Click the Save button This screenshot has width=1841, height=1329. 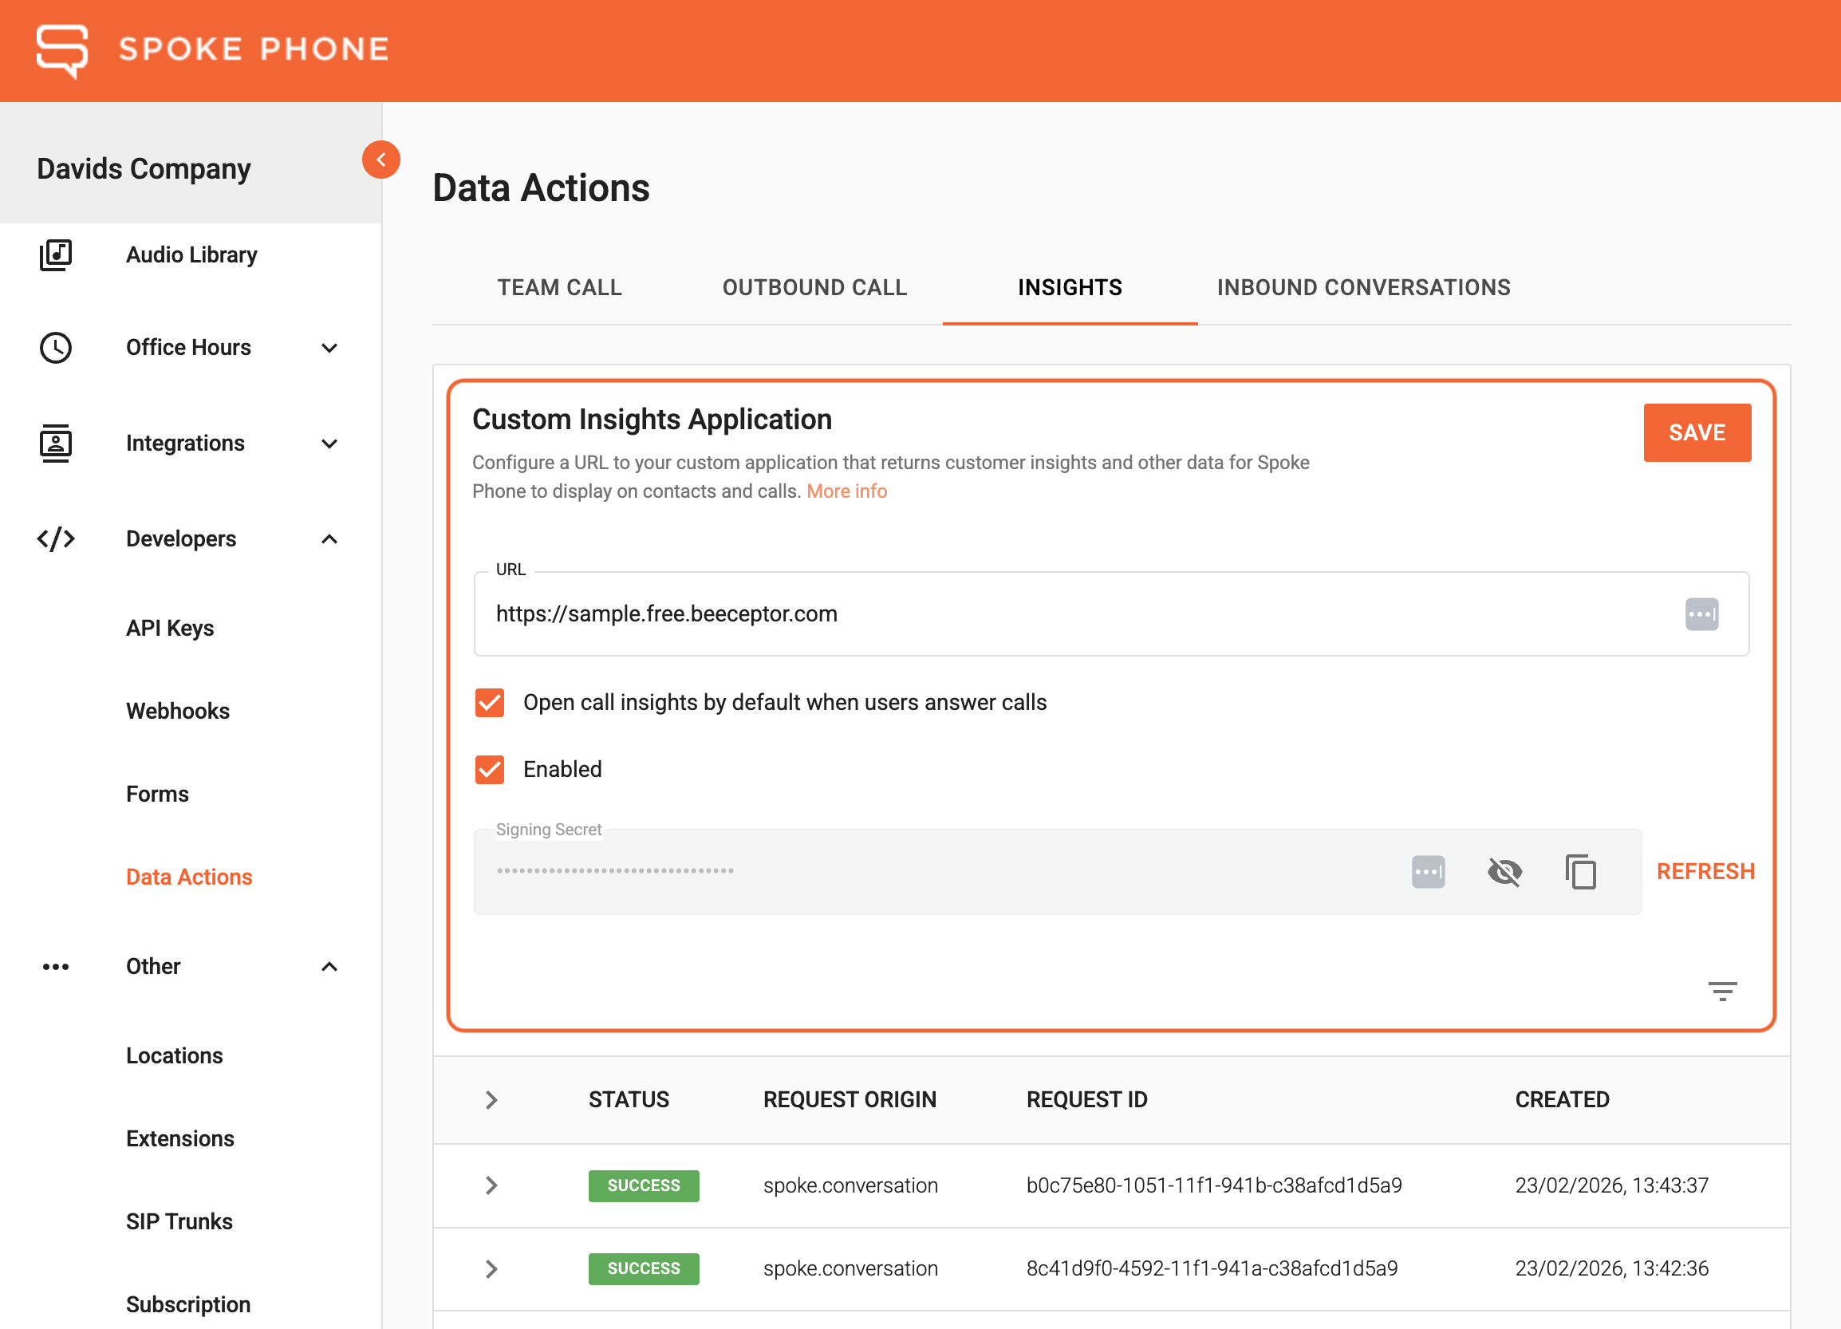click(x=1697, y=432)
